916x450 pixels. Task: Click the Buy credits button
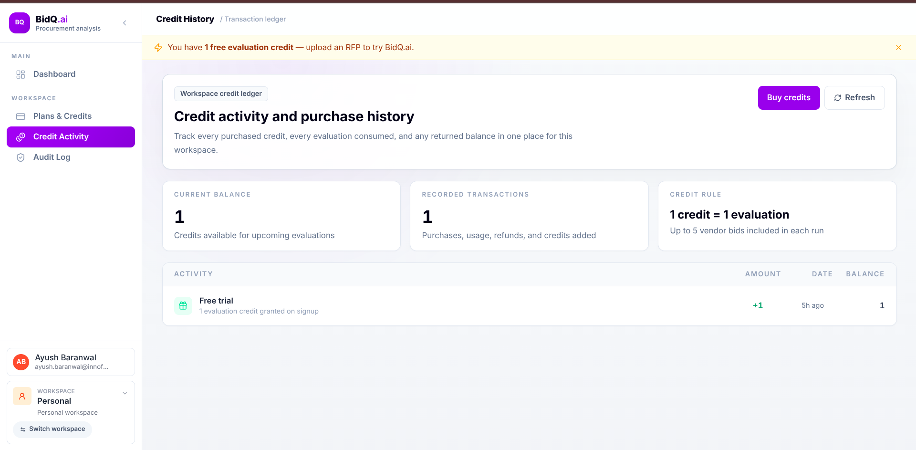(789, 98)
